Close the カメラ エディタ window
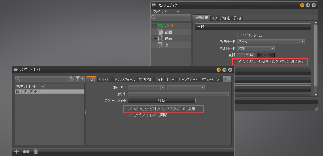Image resolution: width=323 pixels, height=156 pixels. coord(314,5)
